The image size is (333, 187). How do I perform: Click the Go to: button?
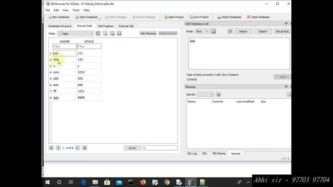133,148
